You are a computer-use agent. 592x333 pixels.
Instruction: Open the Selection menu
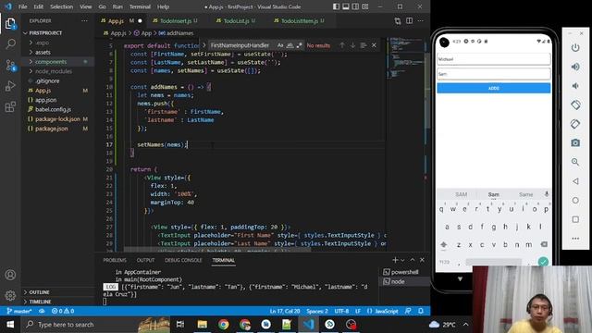click(61, 6)
